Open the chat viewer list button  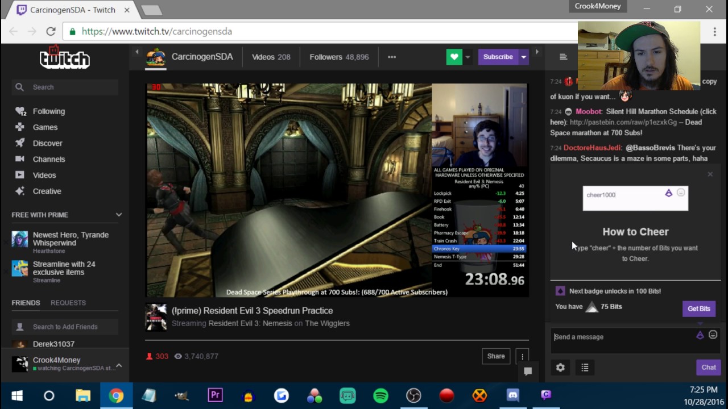pos(585,368)
